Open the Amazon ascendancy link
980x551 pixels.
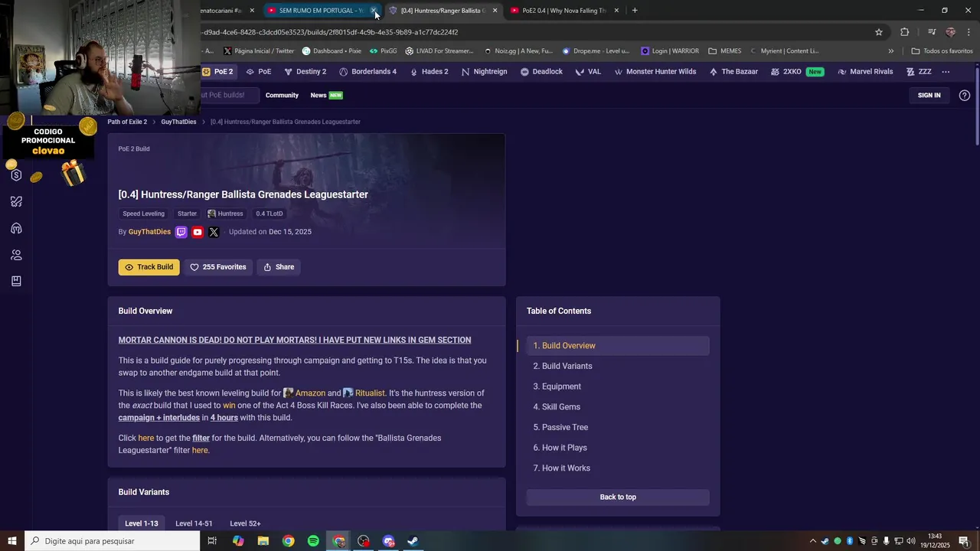click(305, 393)
